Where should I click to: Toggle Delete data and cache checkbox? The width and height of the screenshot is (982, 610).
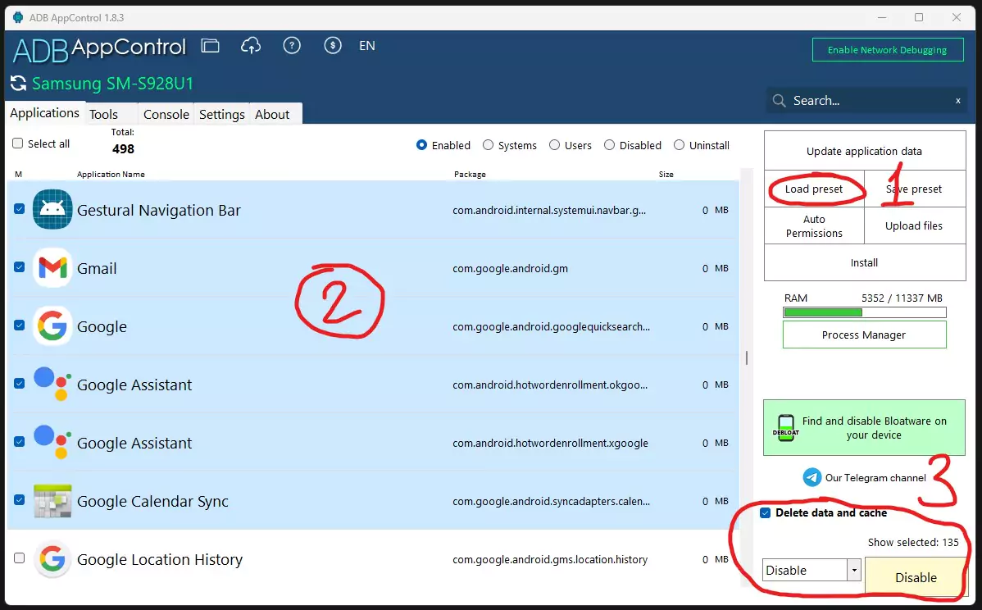pyautogui.click(x=766, y=513)
